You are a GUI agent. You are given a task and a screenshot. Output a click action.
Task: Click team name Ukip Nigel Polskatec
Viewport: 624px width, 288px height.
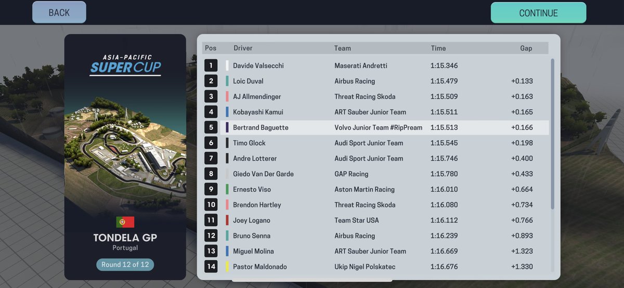(365, 267)
